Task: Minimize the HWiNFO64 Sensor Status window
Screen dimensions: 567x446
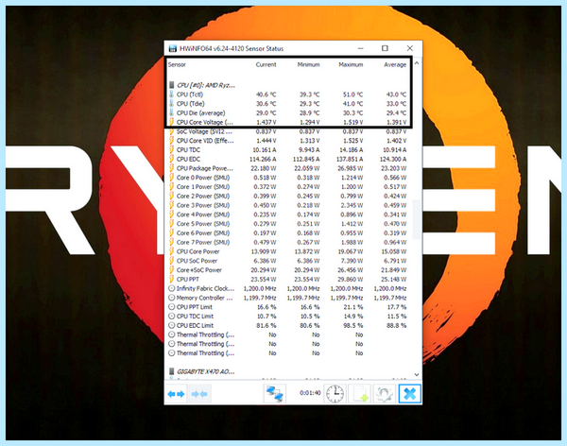Action: (x=361, y=48)
